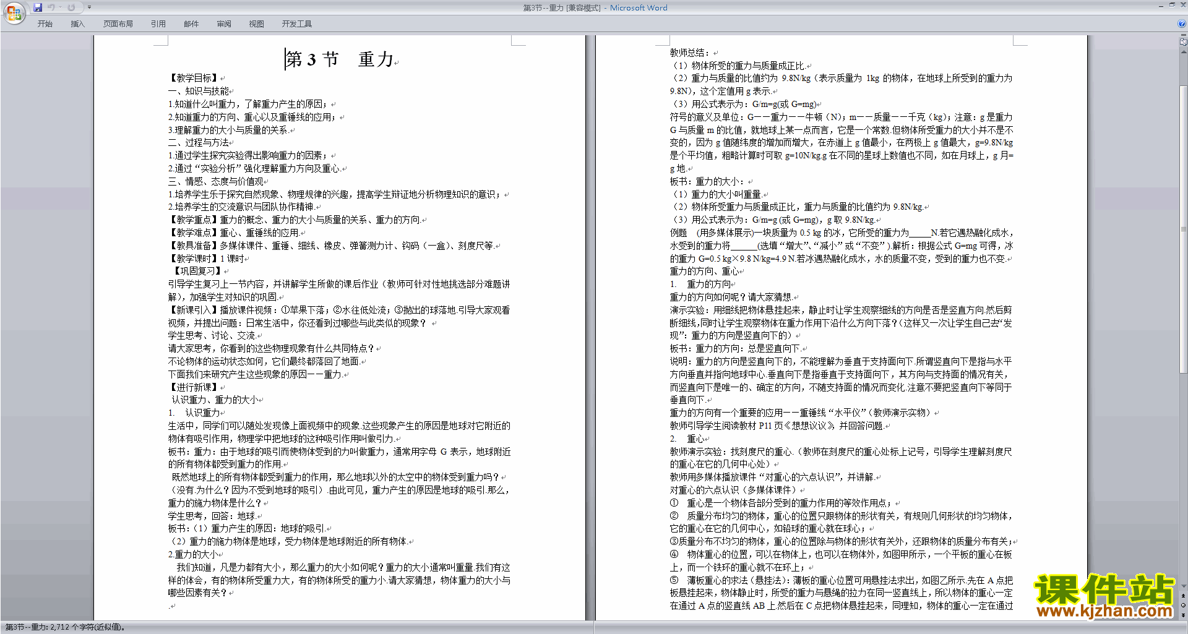
Task: Click the Microsoft Word title bar text
Action: 639,7
